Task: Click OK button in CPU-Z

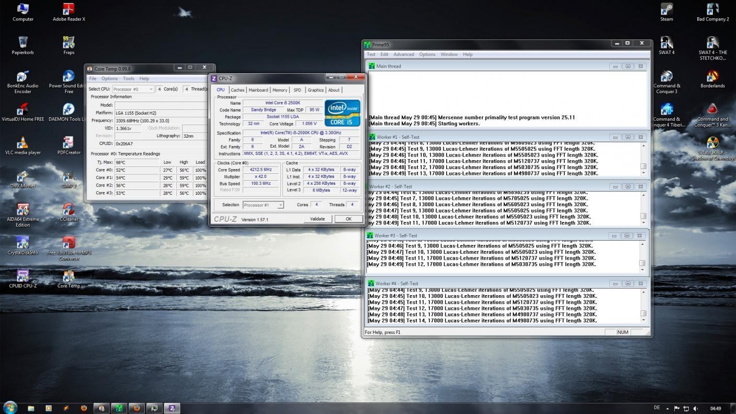Action: (348, 219)
